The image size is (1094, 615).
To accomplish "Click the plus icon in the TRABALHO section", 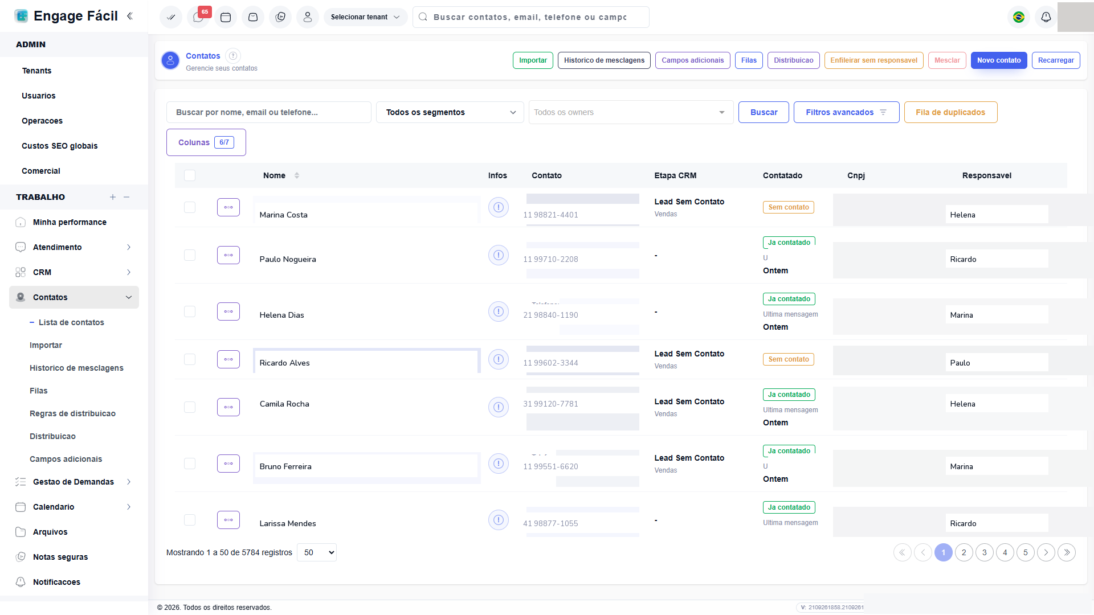I will pyautogui.click(x=113, y=197).
